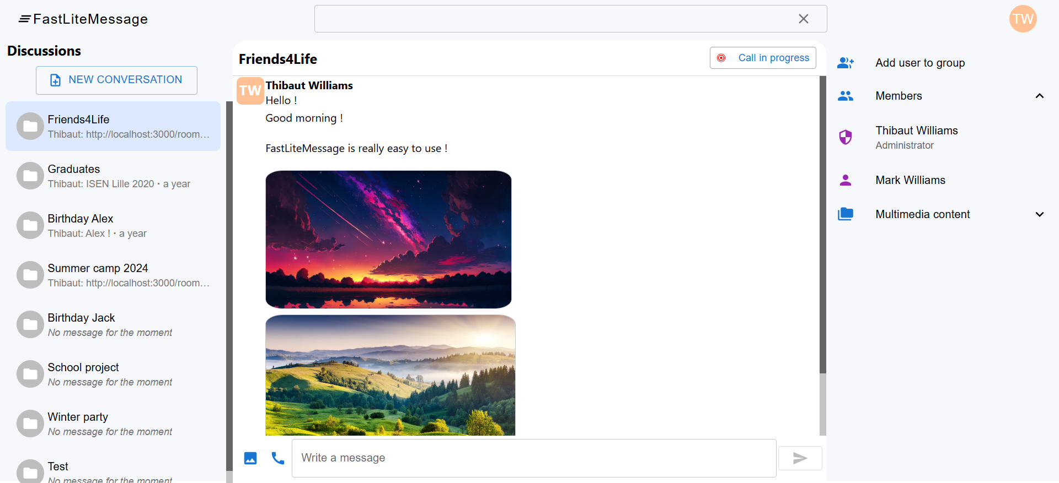Click the Call in progress button
Screen dimensions: 1059x483
tap(763, 58)
